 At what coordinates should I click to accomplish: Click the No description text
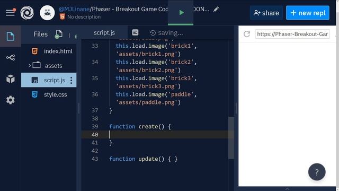pos(84,16)
